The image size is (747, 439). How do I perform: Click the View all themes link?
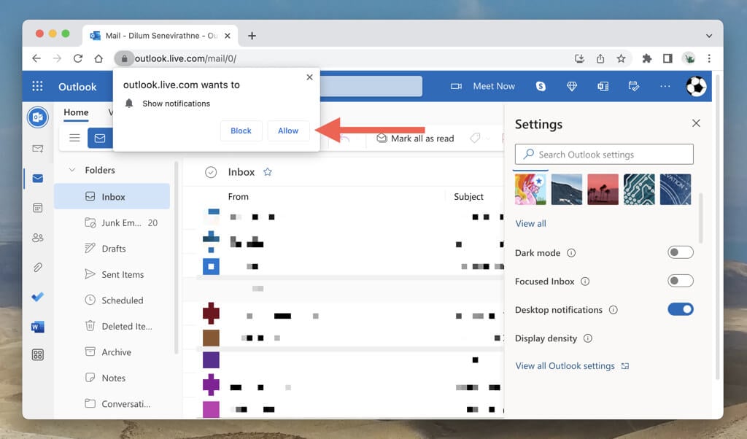click(x=531, y=223)
